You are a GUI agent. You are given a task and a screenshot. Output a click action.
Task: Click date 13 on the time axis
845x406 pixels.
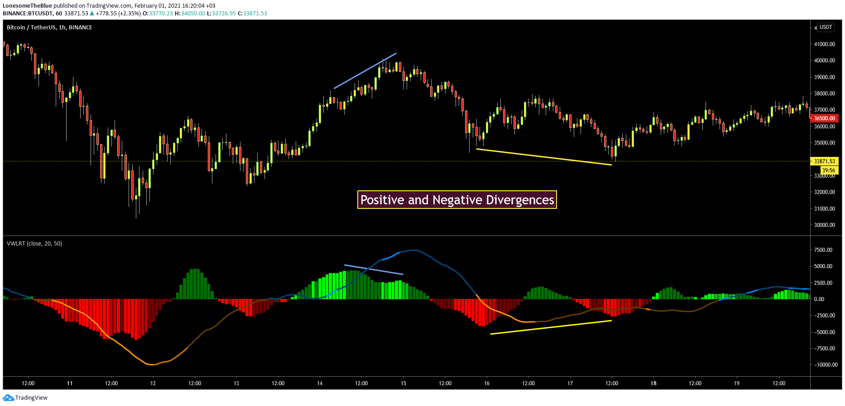coord(236,383)
